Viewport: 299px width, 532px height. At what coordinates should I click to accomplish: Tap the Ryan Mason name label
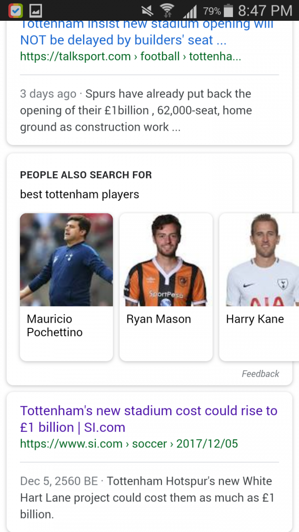pos(158,319)
